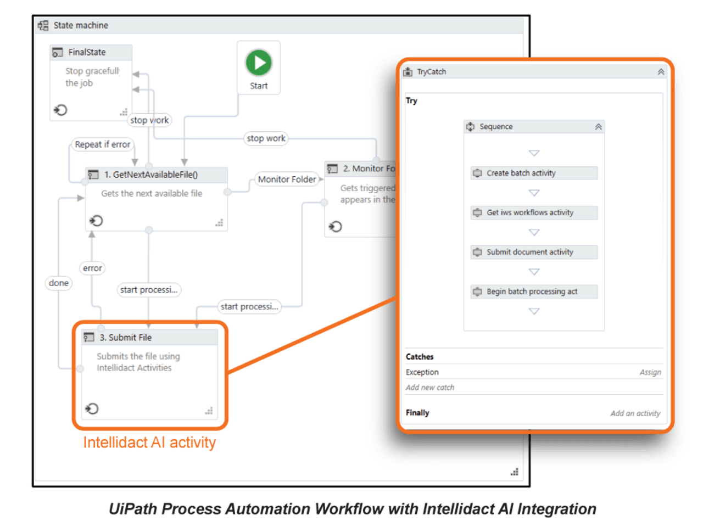Click the Try section label
The width and height of the screenshot is (703, 527).
(x=411, y=100)
